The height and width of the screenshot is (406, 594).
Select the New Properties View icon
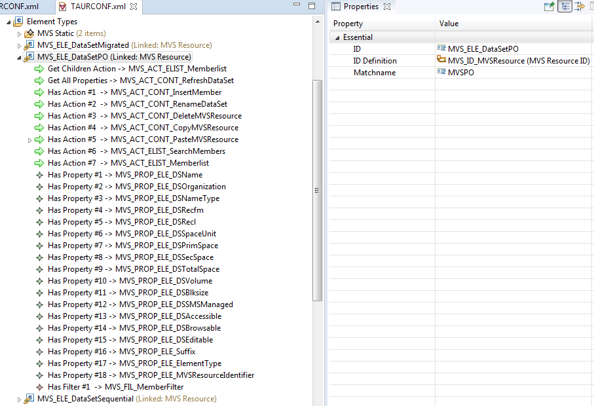point(549,7)
